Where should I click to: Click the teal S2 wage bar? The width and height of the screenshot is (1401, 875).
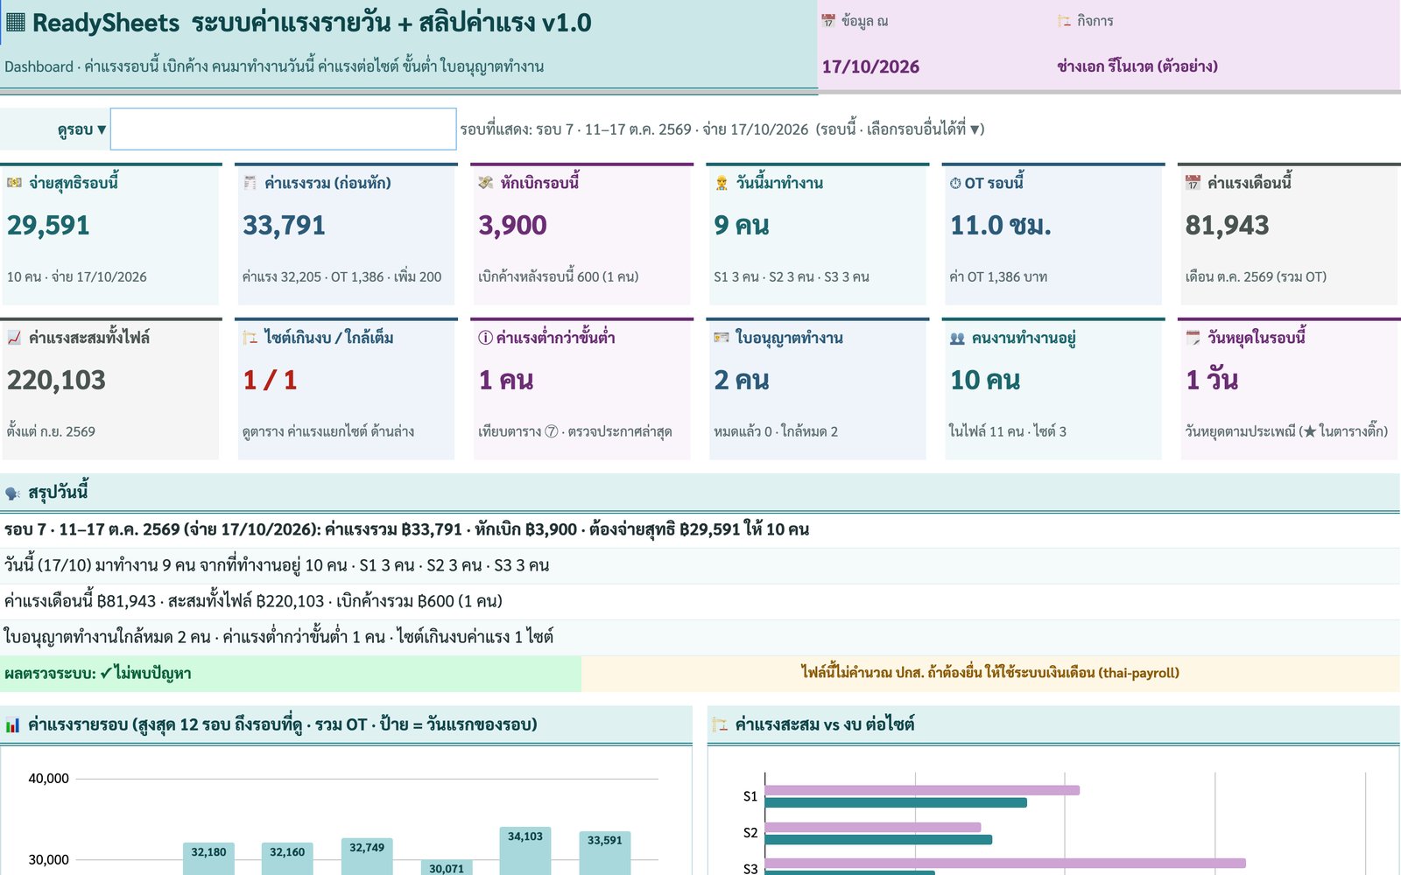pos(878,840)
